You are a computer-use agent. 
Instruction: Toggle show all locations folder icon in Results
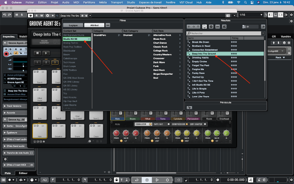pos(205,26)
